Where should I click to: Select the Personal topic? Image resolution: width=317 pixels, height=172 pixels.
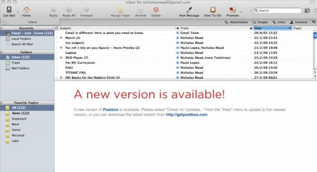click(18, 135)
